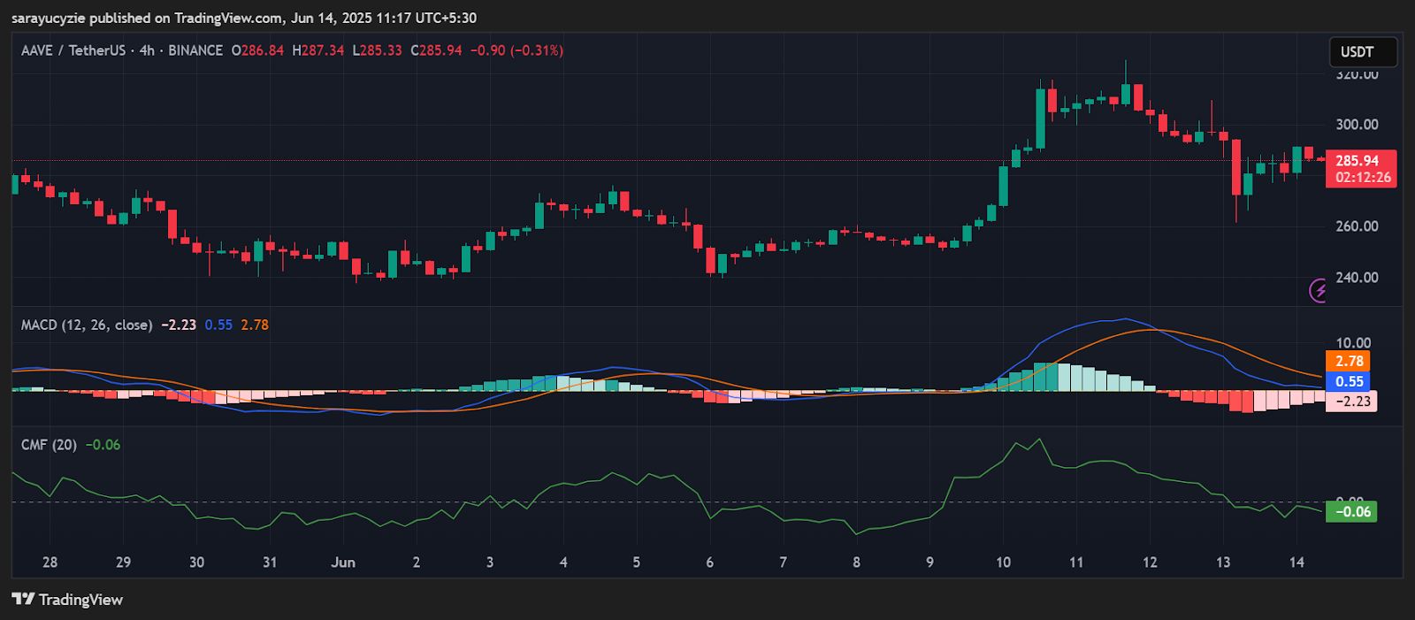Click the AAVE / TetherUS symbol title
Screen dimensions: 1415x620
pyautogui.click(x=73, y=50)
